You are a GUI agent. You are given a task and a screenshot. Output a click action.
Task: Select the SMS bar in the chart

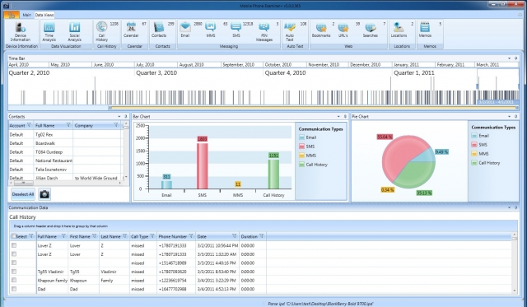[x=203, y=166]
